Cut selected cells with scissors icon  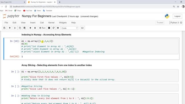coord(15,28)
